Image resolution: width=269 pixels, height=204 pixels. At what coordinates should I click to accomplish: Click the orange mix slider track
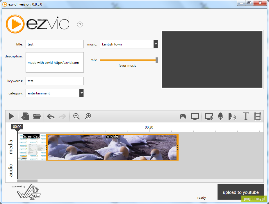click(128, 60)
